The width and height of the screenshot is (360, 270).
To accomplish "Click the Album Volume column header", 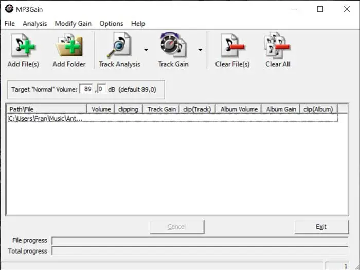I will tap(238, 109).
